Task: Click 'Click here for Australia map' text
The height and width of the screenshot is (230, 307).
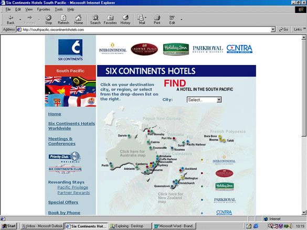Action: coord(132,153)
